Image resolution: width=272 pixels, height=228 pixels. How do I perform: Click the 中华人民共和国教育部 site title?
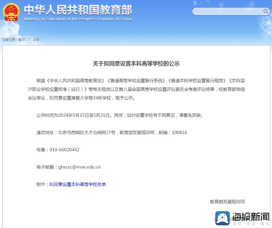pos(78,10)
